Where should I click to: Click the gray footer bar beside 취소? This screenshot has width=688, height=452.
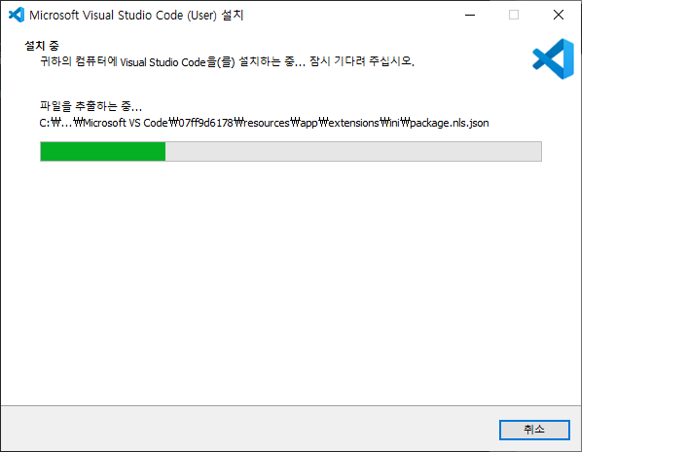[x=250, y=429]
